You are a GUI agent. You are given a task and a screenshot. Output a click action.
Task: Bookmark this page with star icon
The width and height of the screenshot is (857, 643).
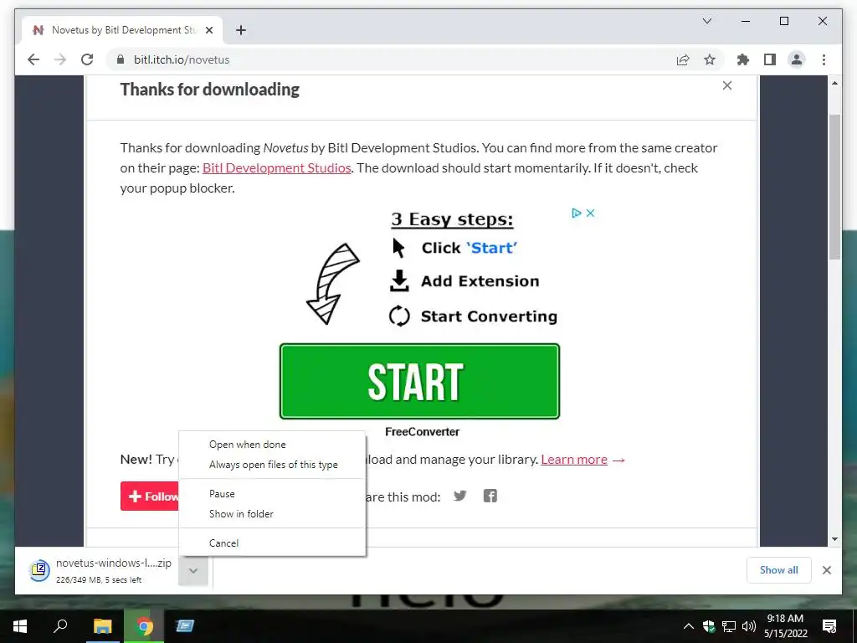tap(710, 59)
